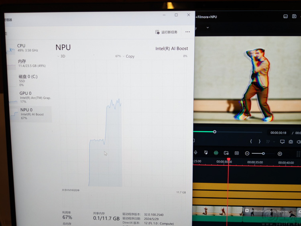
Task: Click the timeline zoom out minus button
Action: click(x=247, y=153)
